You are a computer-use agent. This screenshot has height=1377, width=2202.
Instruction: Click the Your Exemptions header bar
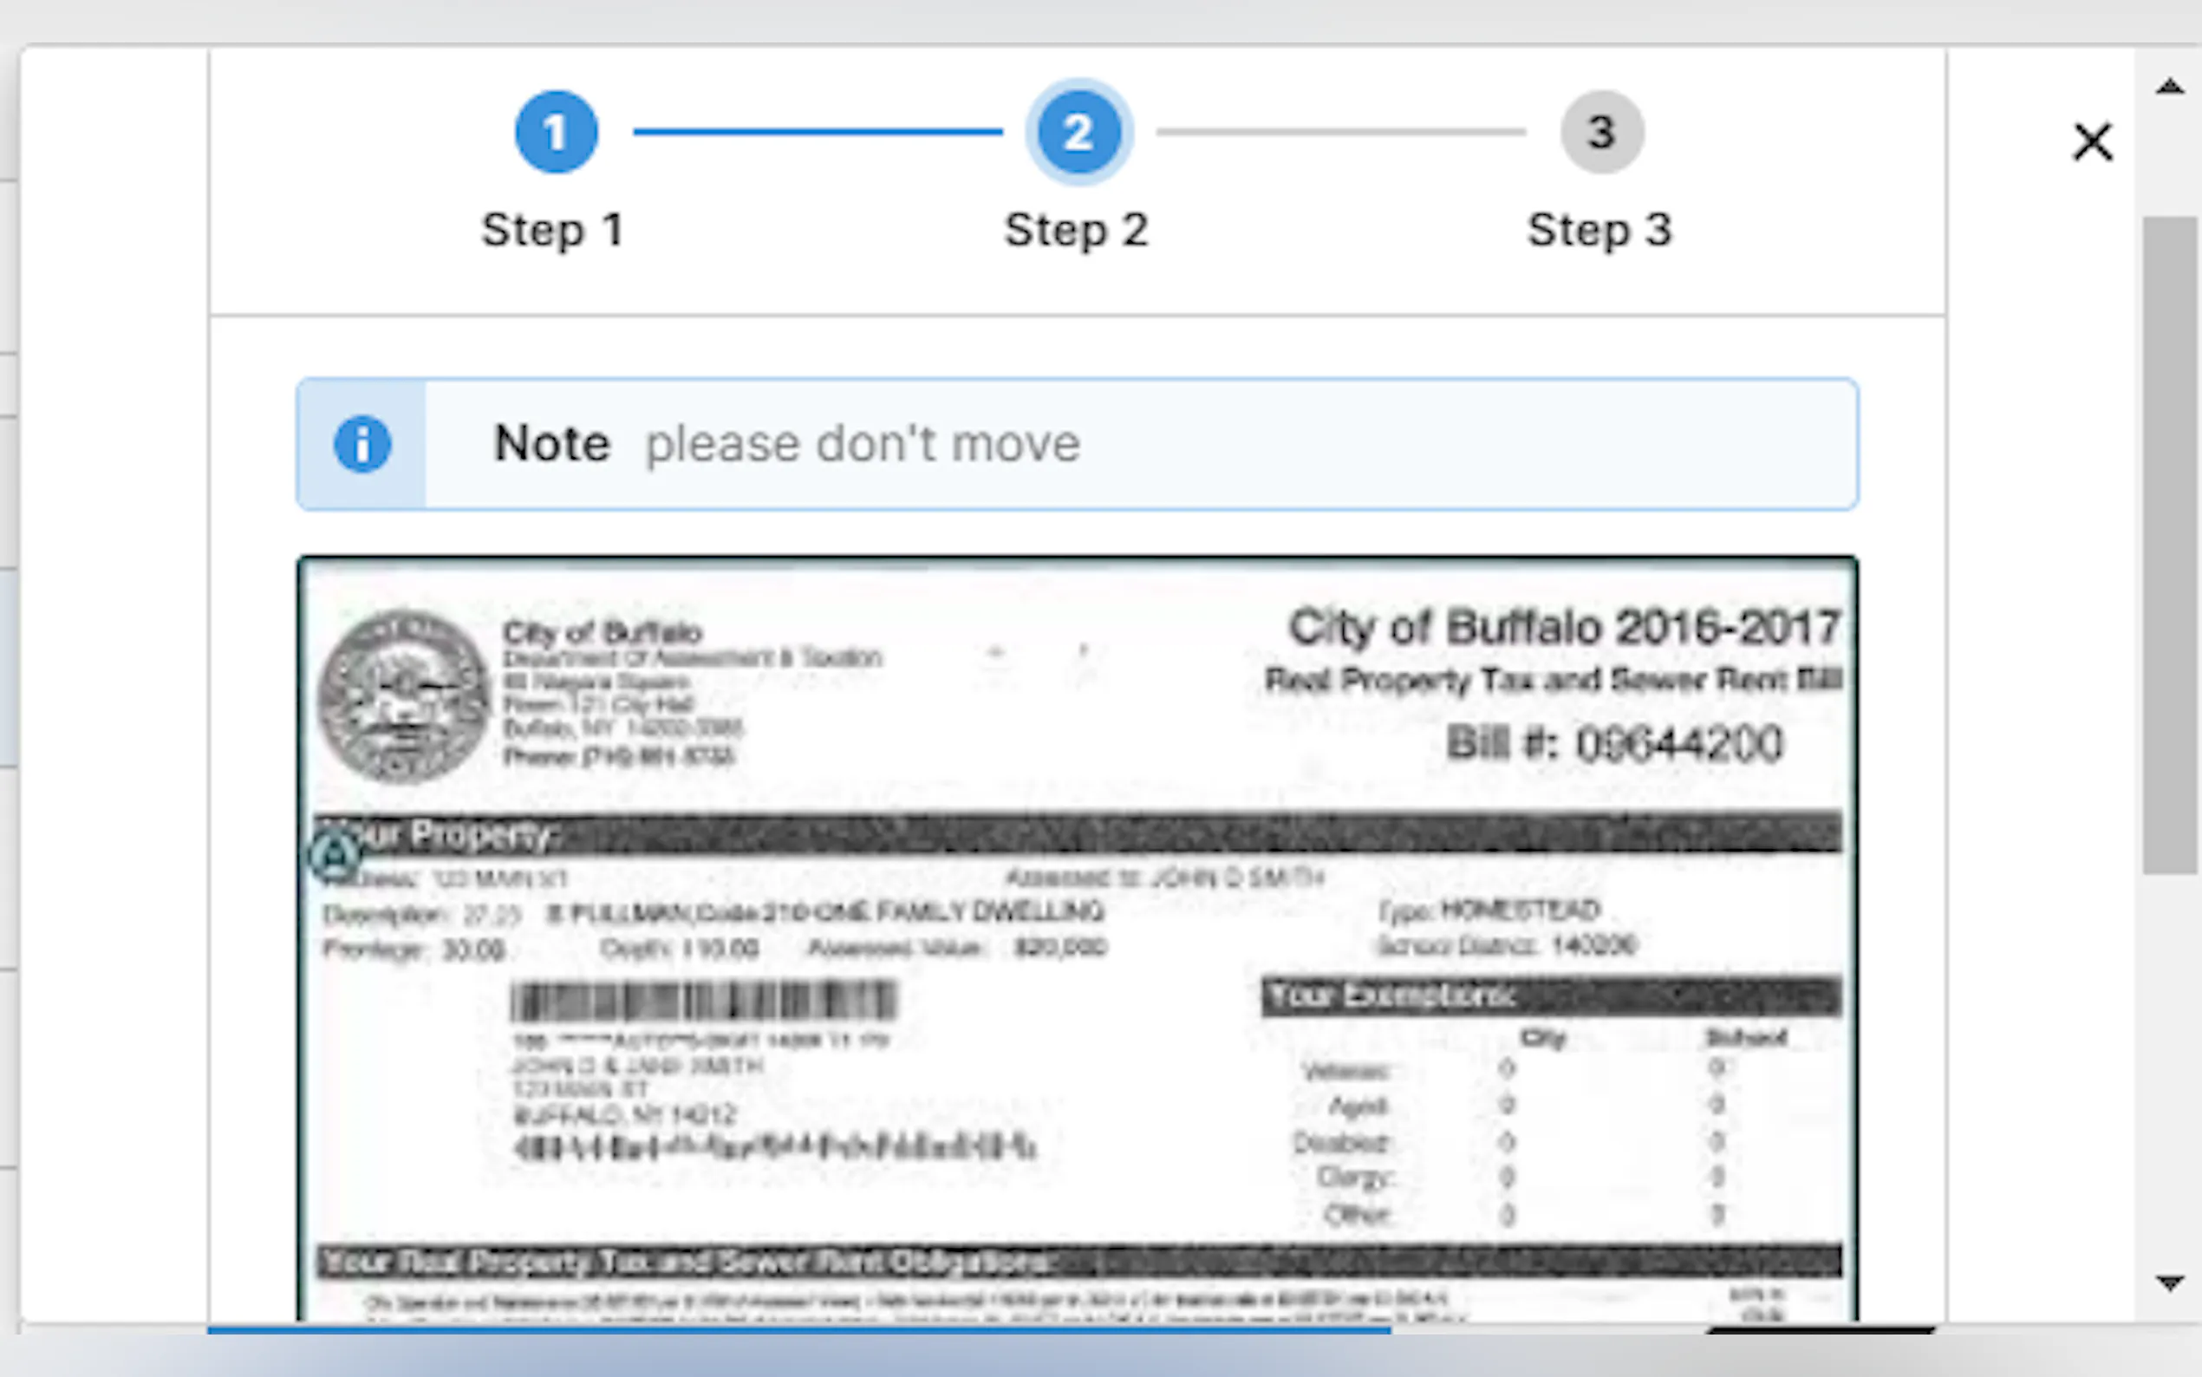pos(1550,995)
